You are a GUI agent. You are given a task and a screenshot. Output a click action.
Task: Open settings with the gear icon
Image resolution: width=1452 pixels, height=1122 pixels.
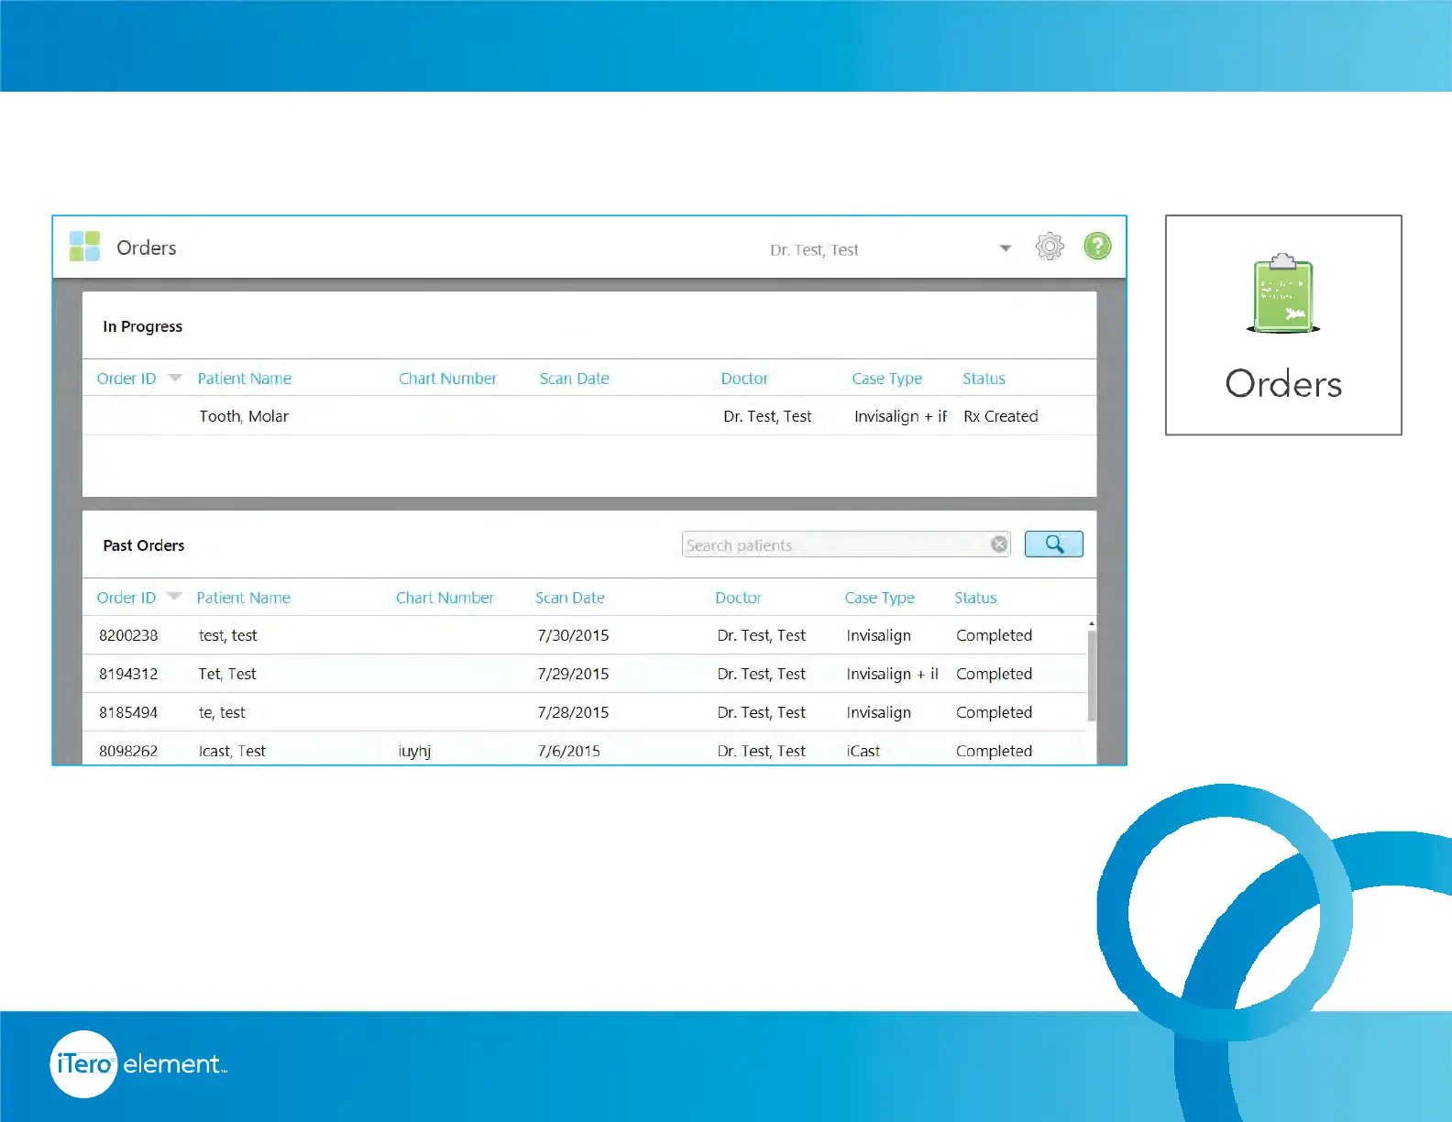tap(1050, 246)
